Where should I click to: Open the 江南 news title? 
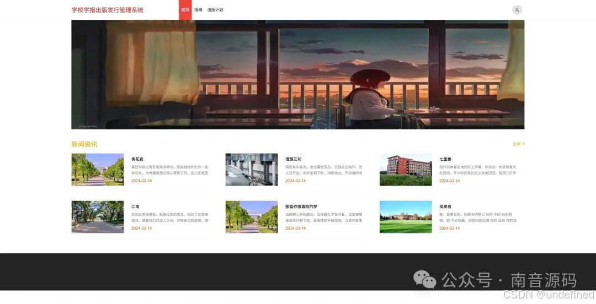click(135, 207)
